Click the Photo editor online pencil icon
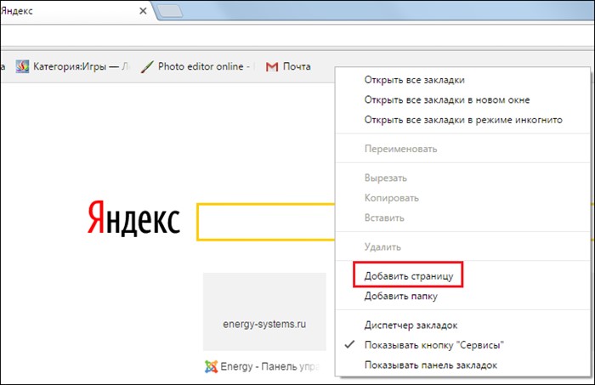 [x=147, y=66]
